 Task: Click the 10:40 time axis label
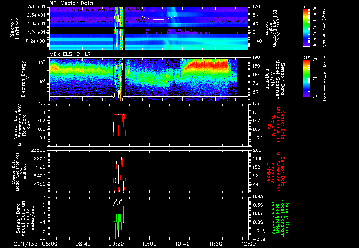(182, 244)
